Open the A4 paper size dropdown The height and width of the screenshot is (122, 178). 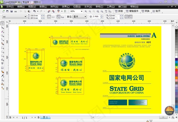(x=25, y=17)
